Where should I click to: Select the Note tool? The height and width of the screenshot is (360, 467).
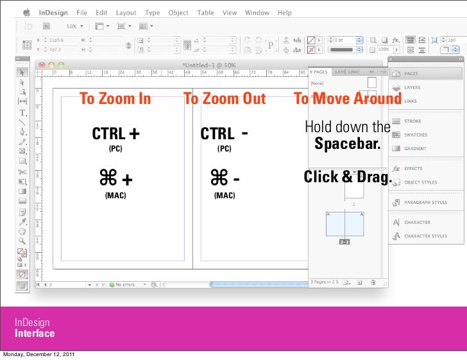click(22, 212)
